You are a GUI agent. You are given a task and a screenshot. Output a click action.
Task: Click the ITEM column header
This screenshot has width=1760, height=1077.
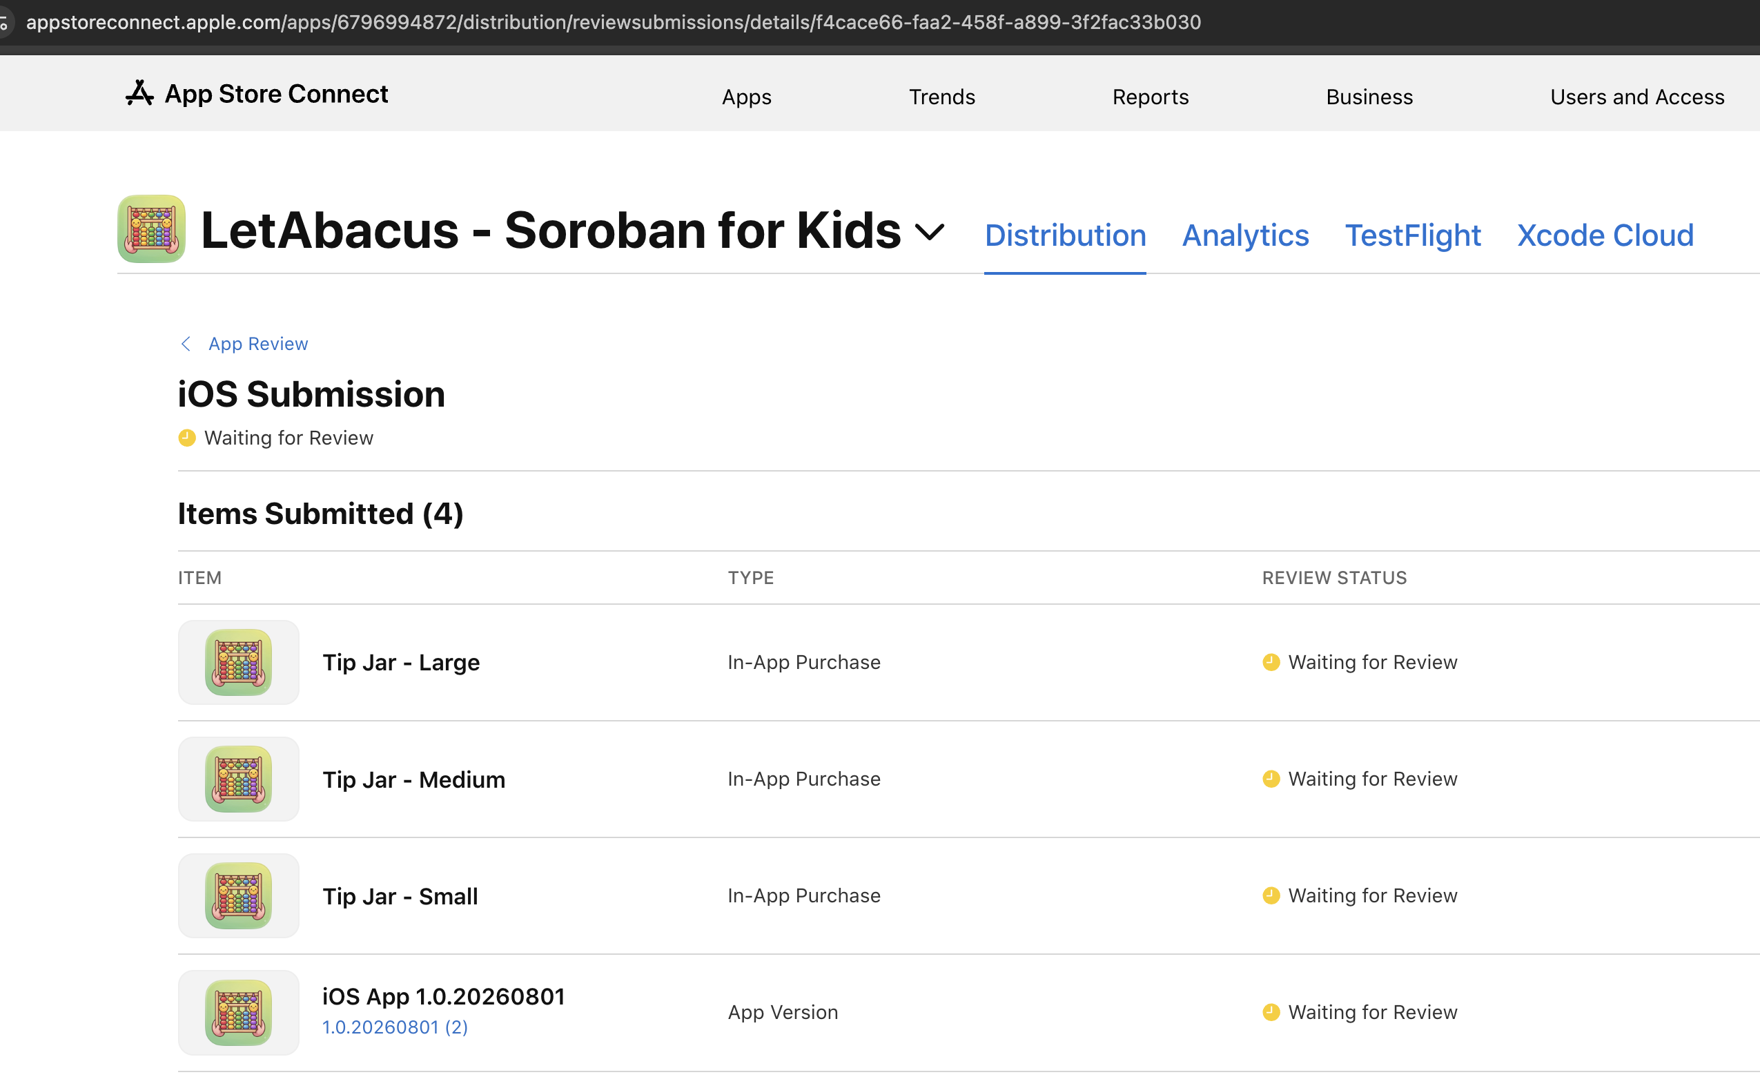[x=200, y=577]
